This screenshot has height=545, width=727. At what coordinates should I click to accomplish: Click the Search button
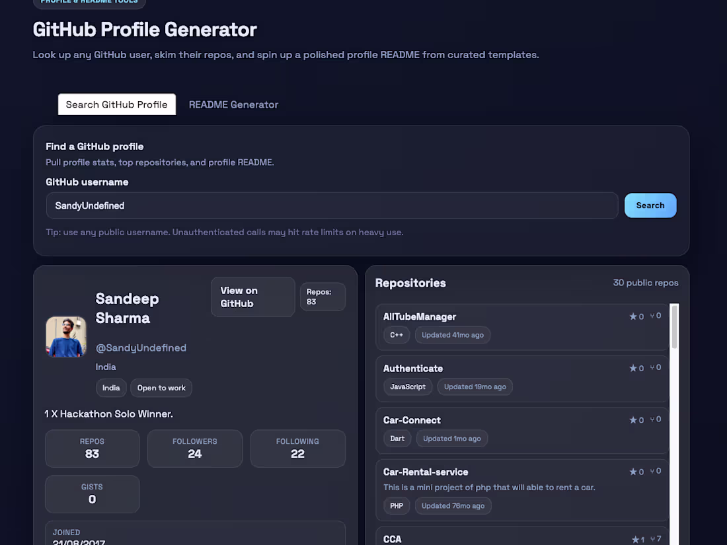pyautogui.click(x=650, y=205)
